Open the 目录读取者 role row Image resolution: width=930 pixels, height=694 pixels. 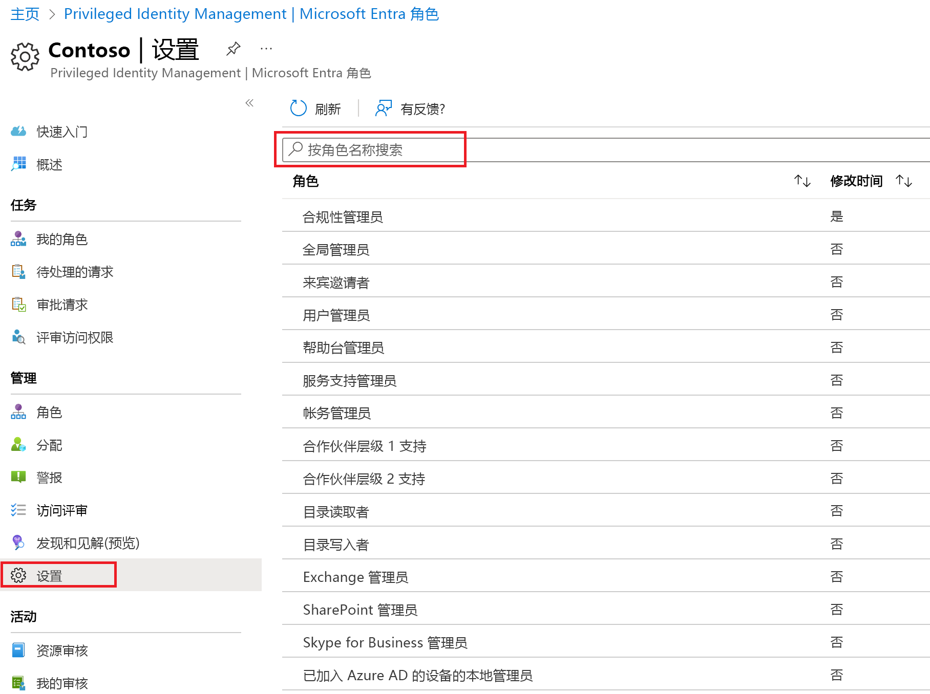606,511
